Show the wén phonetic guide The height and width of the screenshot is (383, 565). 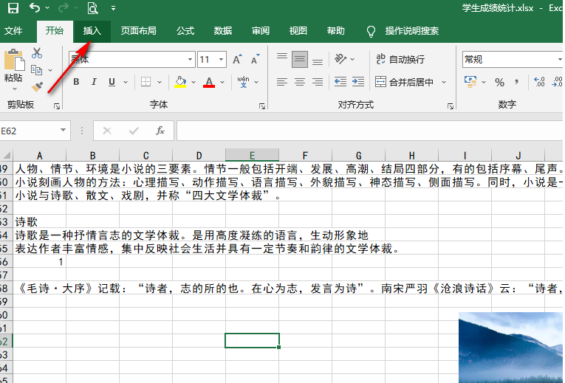click(243, 82)
